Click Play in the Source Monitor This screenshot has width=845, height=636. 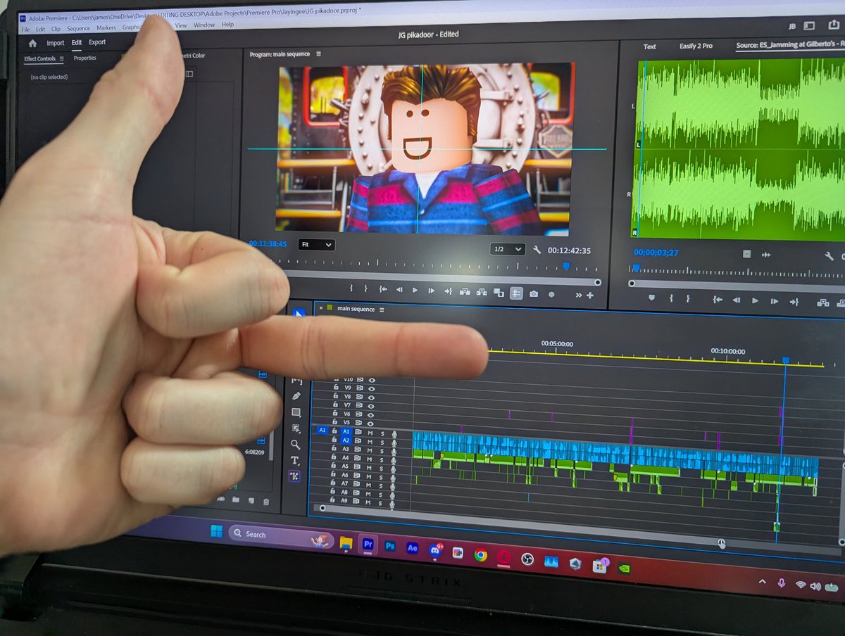pos(755,300)
